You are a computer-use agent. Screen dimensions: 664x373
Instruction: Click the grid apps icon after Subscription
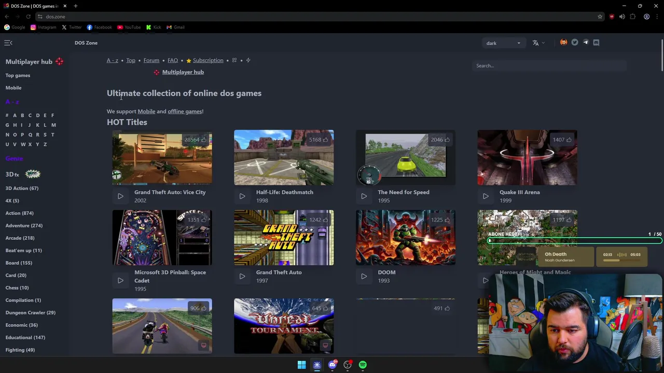[234, 60]
